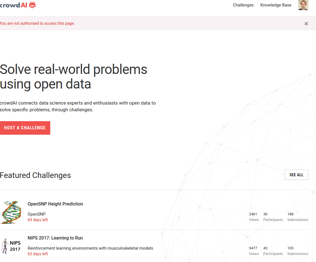Click the See All button

[x=296, y=175]
